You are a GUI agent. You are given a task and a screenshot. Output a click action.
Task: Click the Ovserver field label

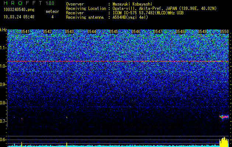pos(75,4)
